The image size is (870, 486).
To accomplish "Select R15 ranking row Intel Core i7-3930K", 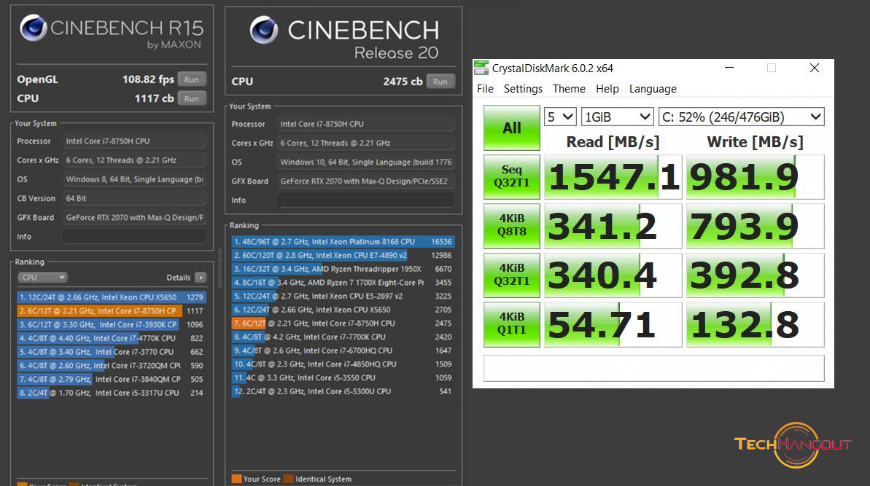I will [111, 324].
